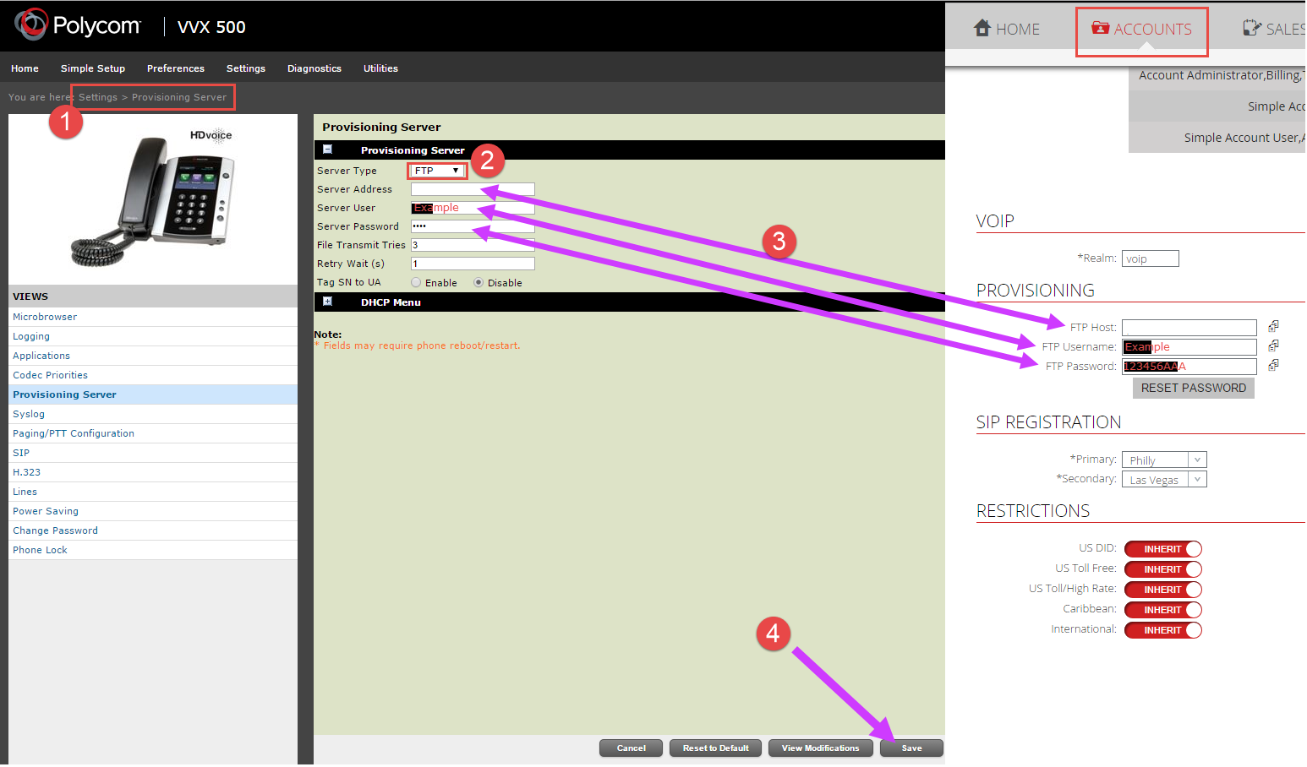Click the Server Address input field
The image size is (1307, 767).
tap(473, 189)
